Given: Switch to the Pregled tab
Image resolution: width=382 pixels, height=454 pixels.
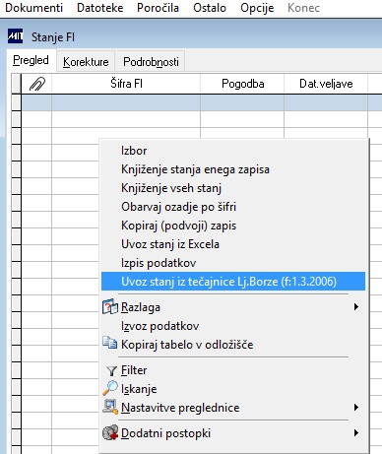Looking at the screenshot, I should point(31,60).
